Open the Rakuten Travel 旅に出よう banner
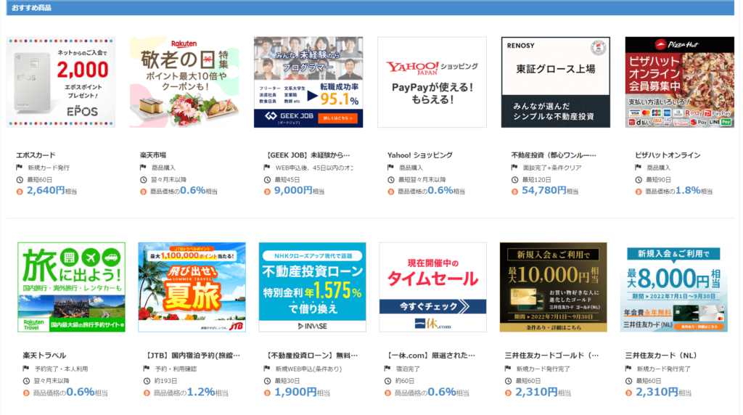The width and height of the screenshot is (743, 415). click(72, 287)
